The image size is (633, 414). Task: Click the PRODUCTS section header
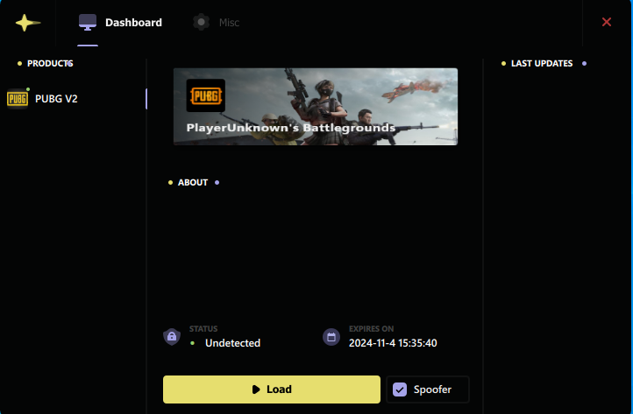[48, 64]
